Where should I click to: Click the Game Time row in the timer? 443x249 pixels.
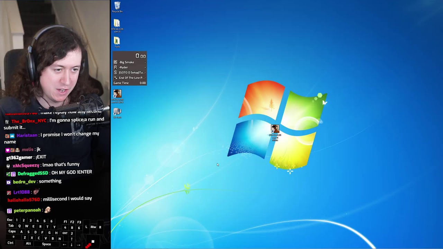point(130,83)
